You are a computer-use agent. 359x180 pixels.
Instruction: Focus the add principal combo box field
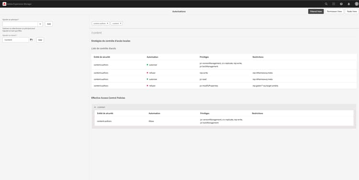pos(20,24)
